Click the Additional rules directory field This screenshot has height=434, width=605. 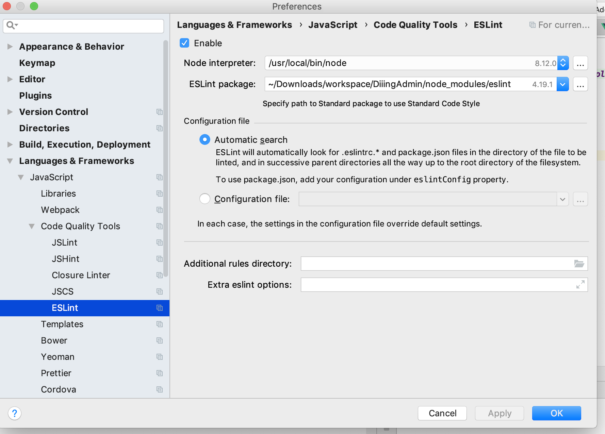coord(444,264)
